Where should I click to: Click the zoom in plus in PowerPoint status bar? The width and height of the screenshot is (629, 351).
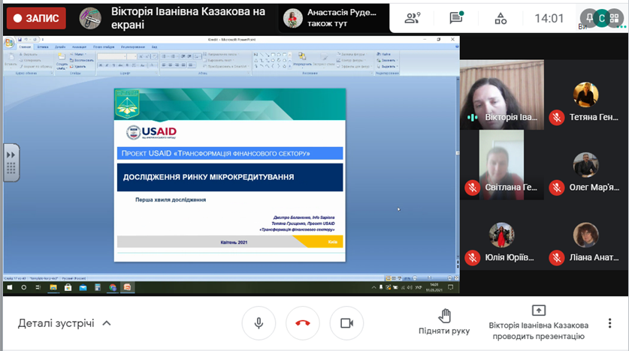pyautogui.click(x=449, y=277)
